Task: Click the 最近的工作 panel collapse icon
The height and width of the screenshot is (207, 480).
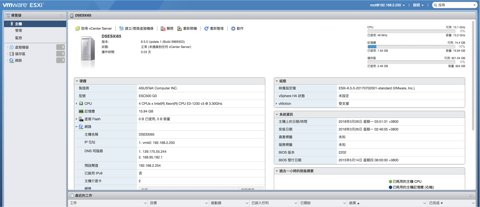Action: click(x=471, y=196)
